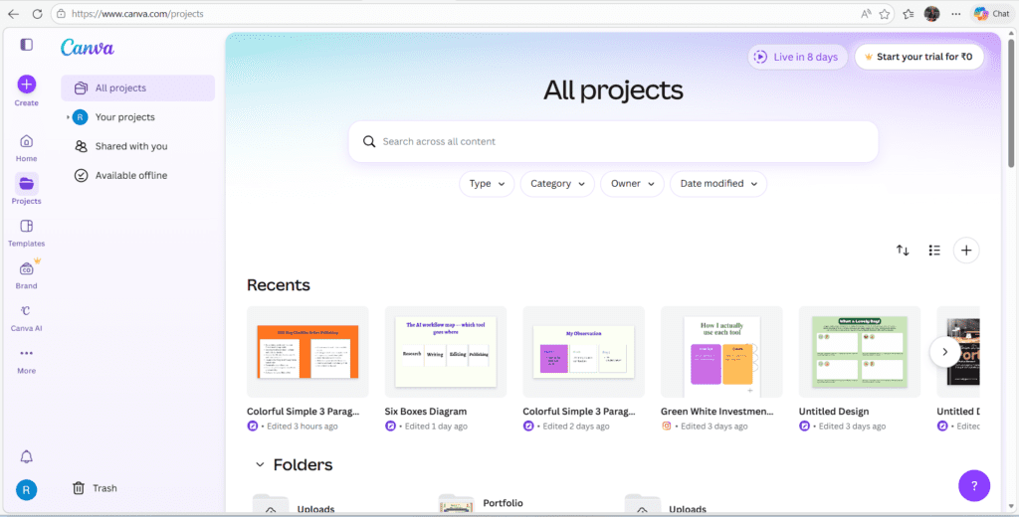The height and width of the screenshot is (517, 1019).
Task: Expand the Your projects tree arrow
Action: 68,117
